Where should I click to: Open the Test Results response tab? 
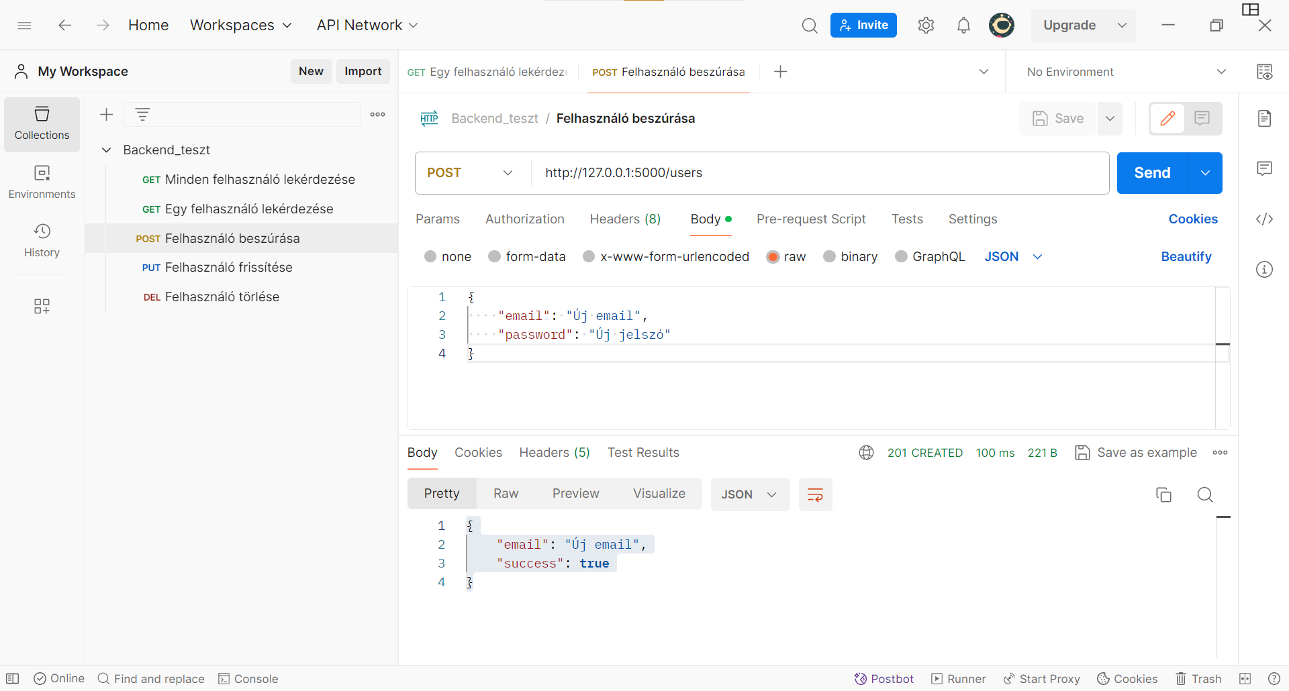point(642,453)
